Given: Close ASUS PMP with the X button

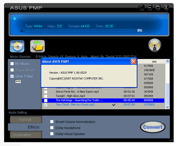Looking at the screenshot, I should [166, 8].
